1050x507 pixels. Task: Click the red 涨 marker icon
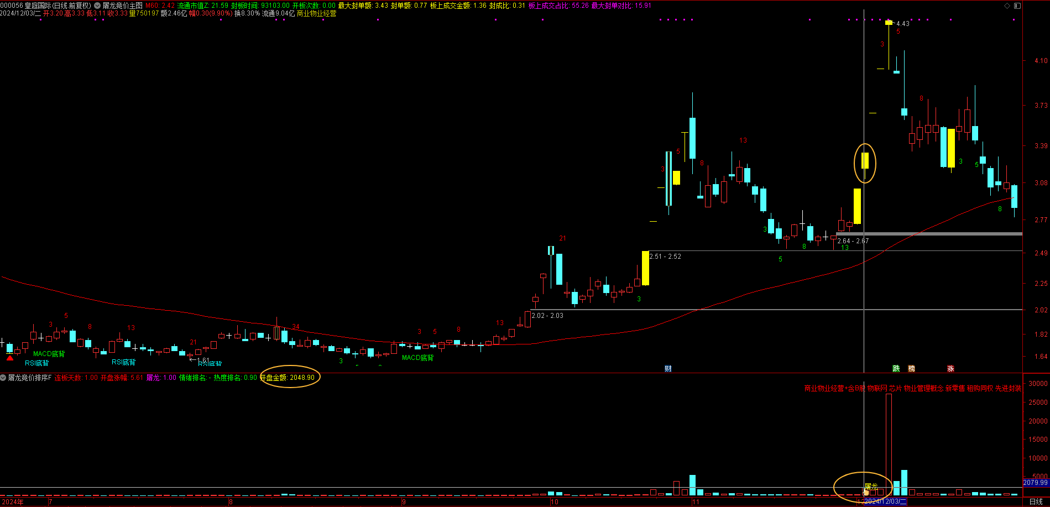click(x=950, y=369)
